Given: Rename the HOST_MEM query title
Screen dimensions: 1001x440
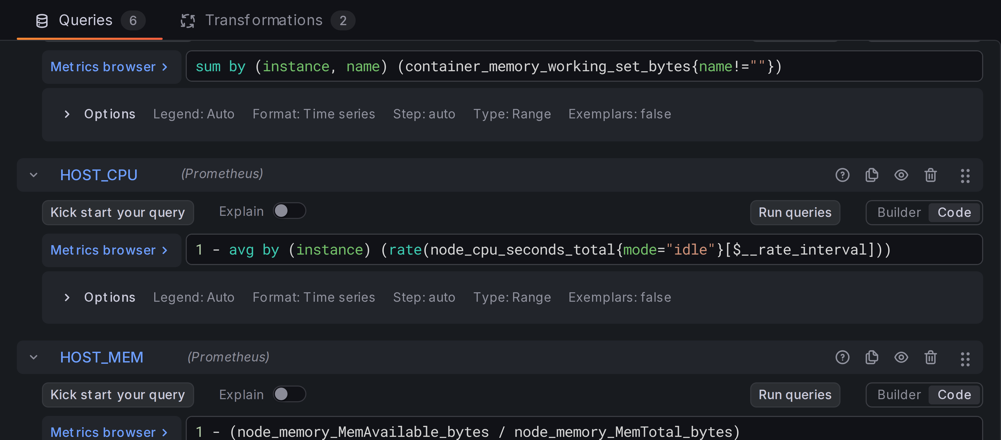Looking at the screenshot, I should point(102,357).
